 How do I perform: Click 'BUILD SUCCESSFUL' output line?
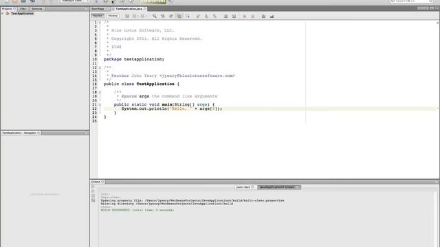point(137,210)
